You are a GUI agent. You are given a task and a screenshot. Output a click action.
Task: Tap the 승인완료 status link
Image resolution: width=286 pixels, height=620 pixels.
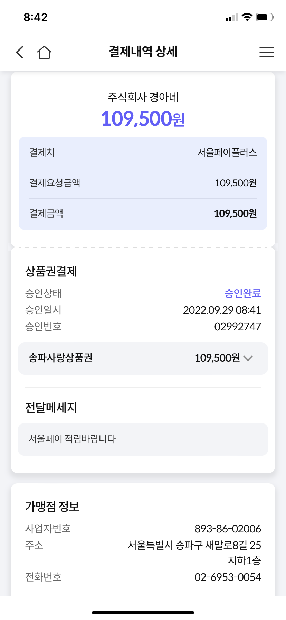coord(242,293)
